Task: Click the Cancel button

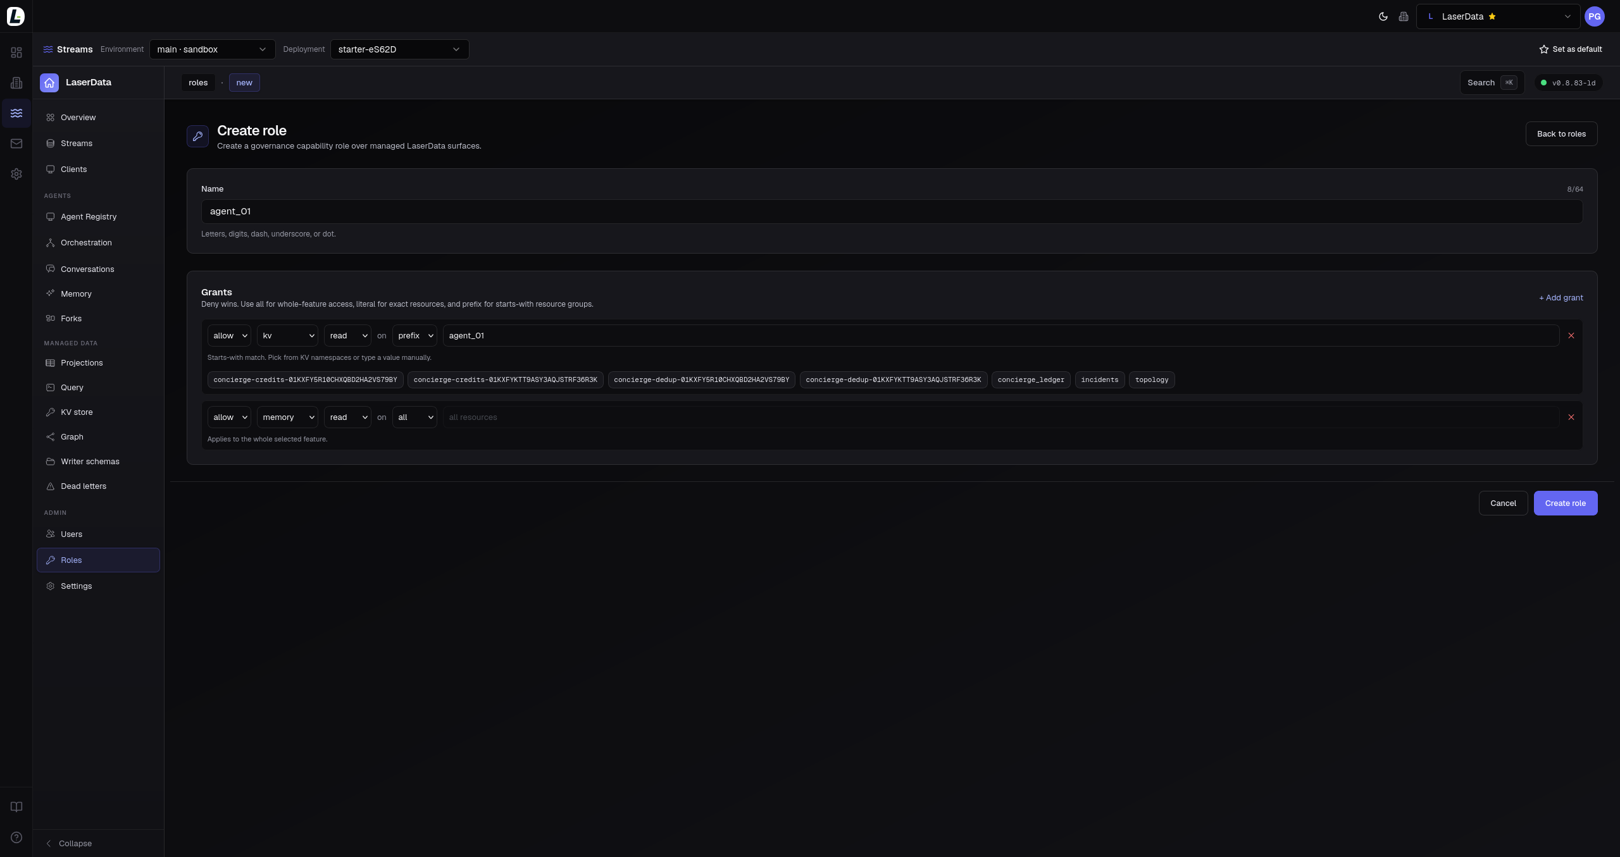Action: tap(1503, 503)
